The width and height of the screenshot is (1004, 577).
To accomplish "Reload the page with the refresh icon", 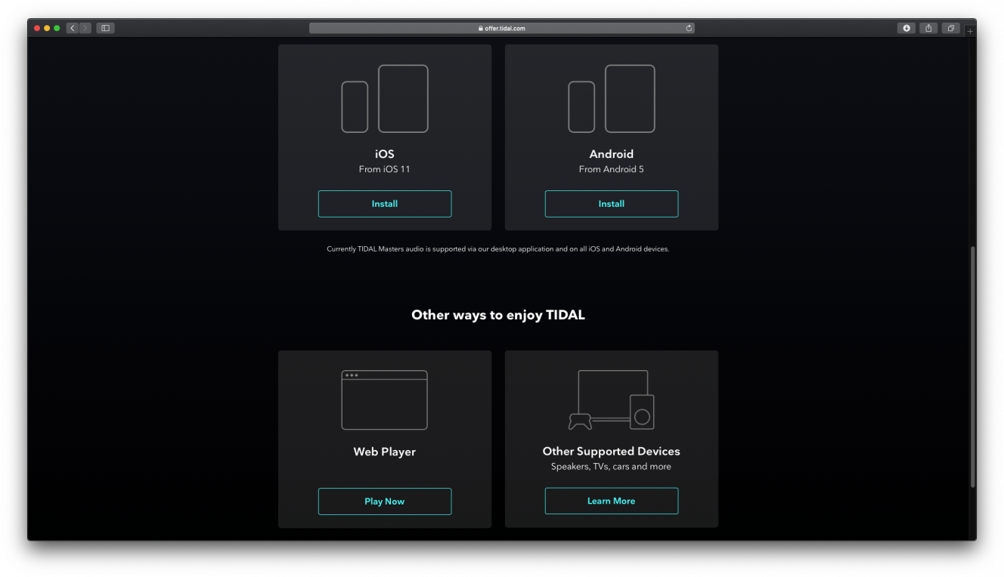I will pos(689,28).
